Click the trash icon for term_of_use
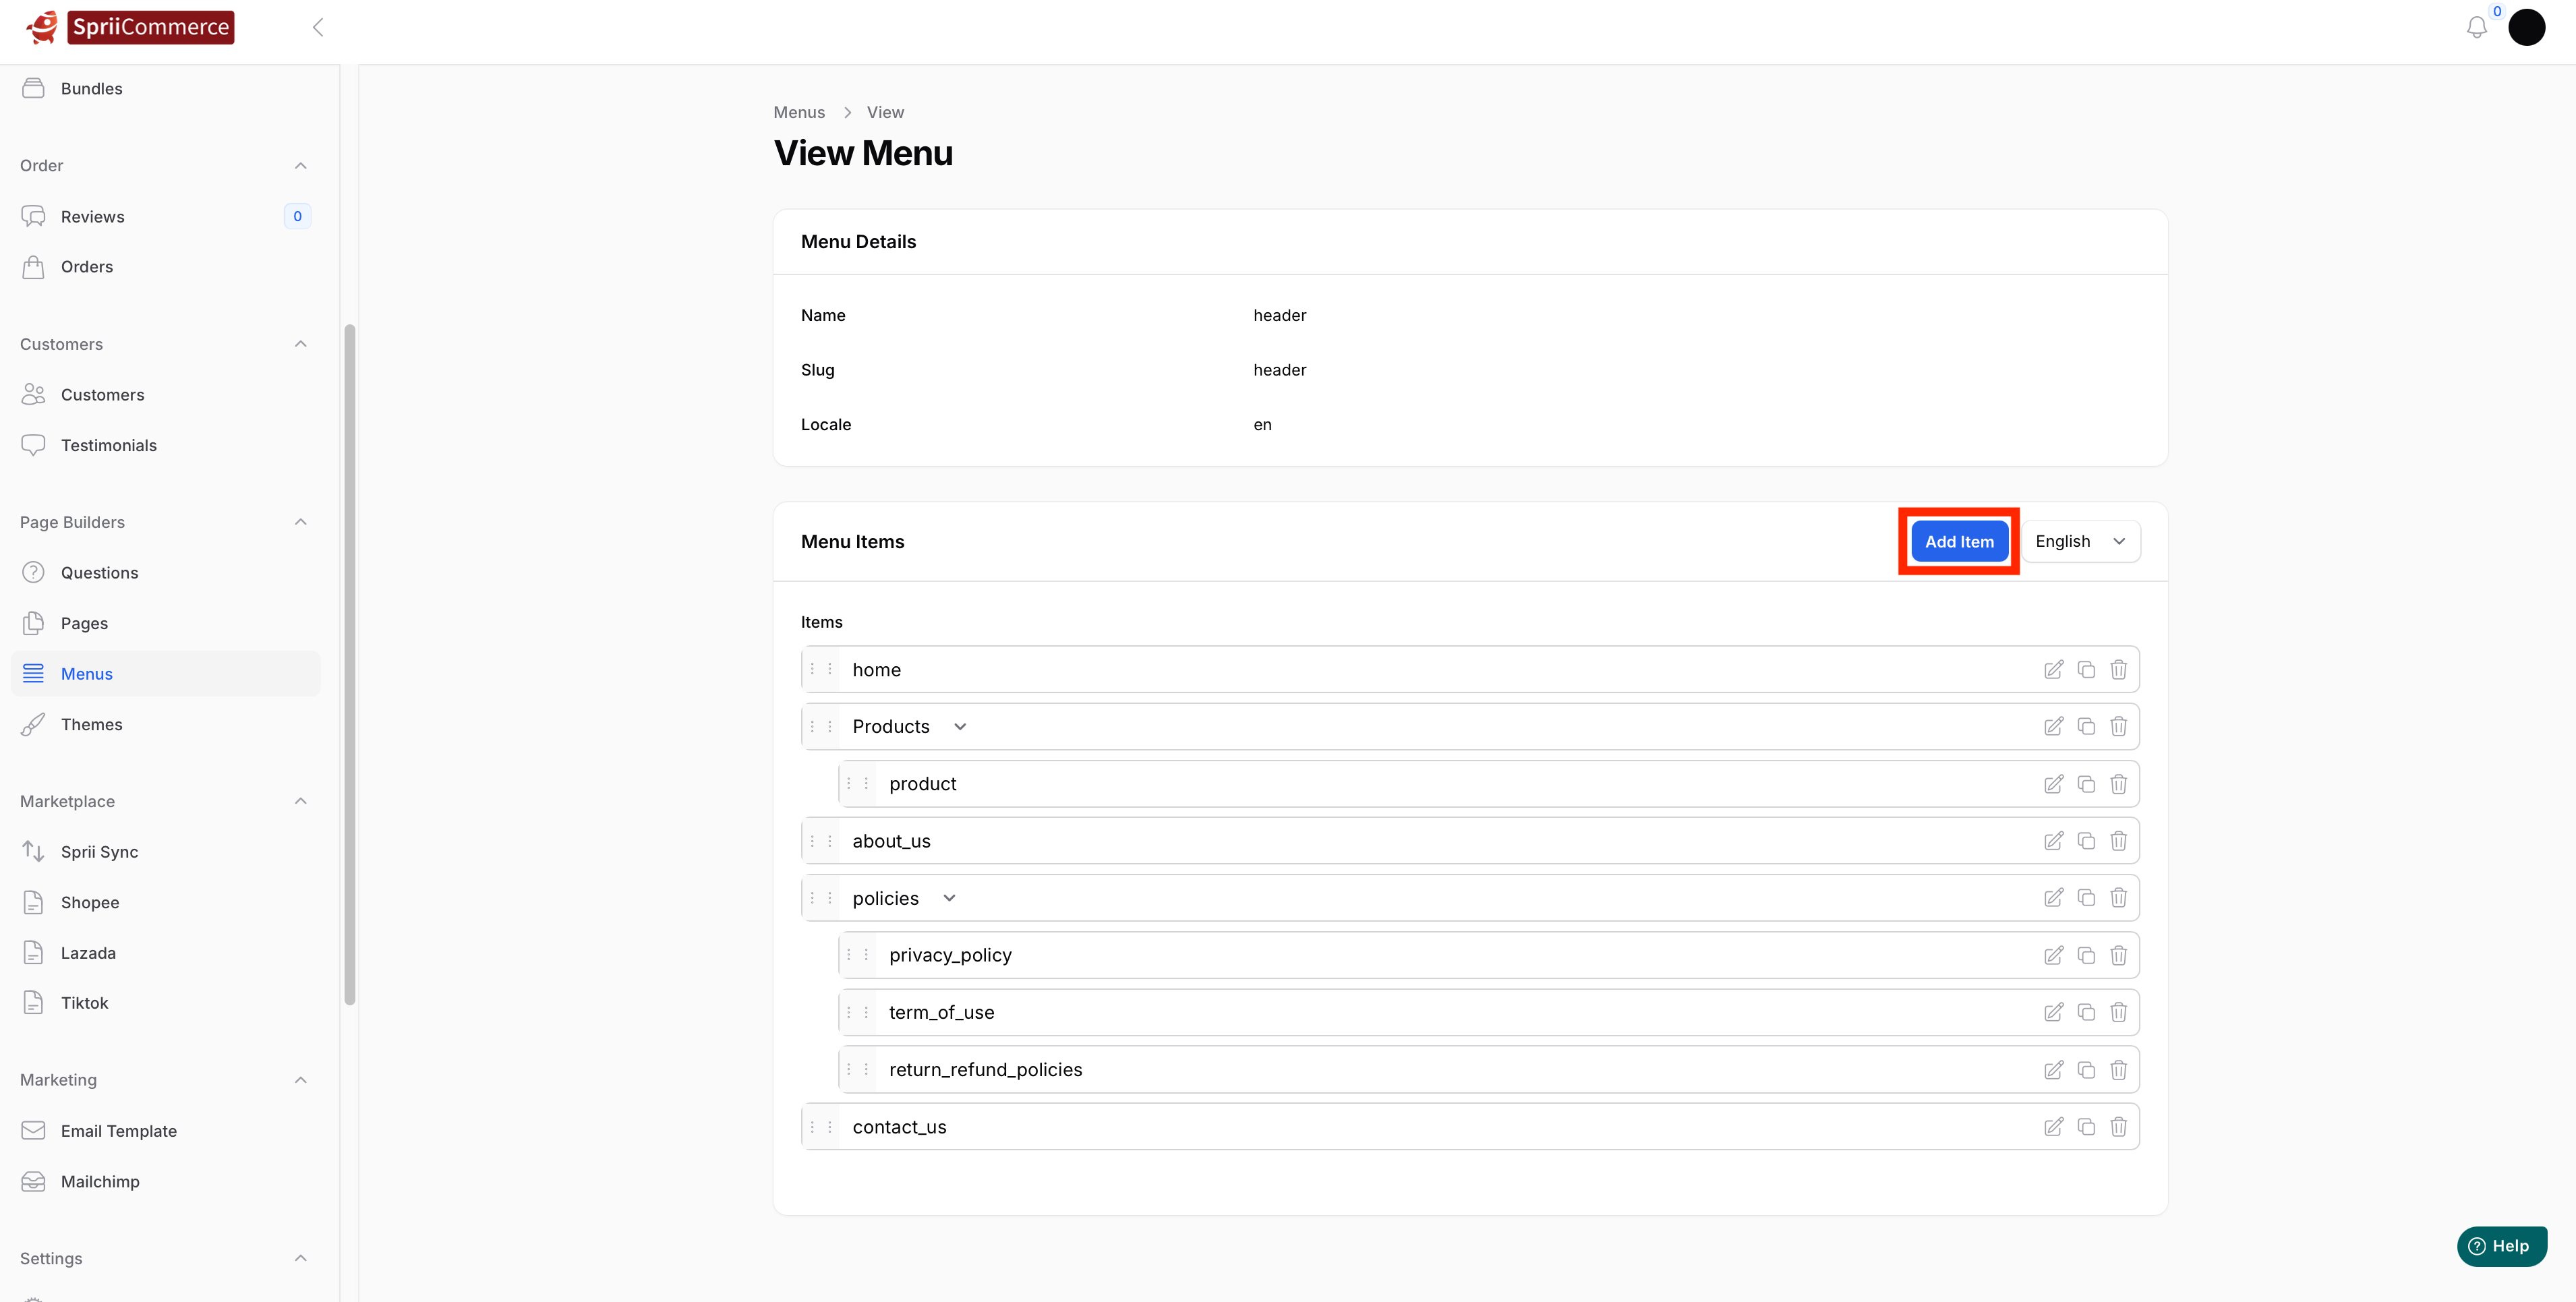Image resolution: width=2576 pixels, height=1302 pixels. click(2118, 1013)
